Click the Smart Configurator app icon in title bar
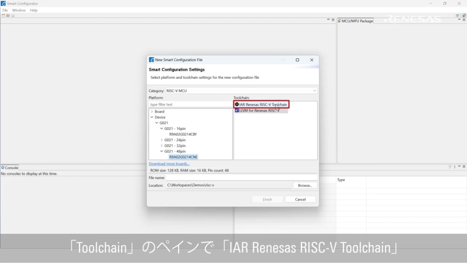 [3, 3]
